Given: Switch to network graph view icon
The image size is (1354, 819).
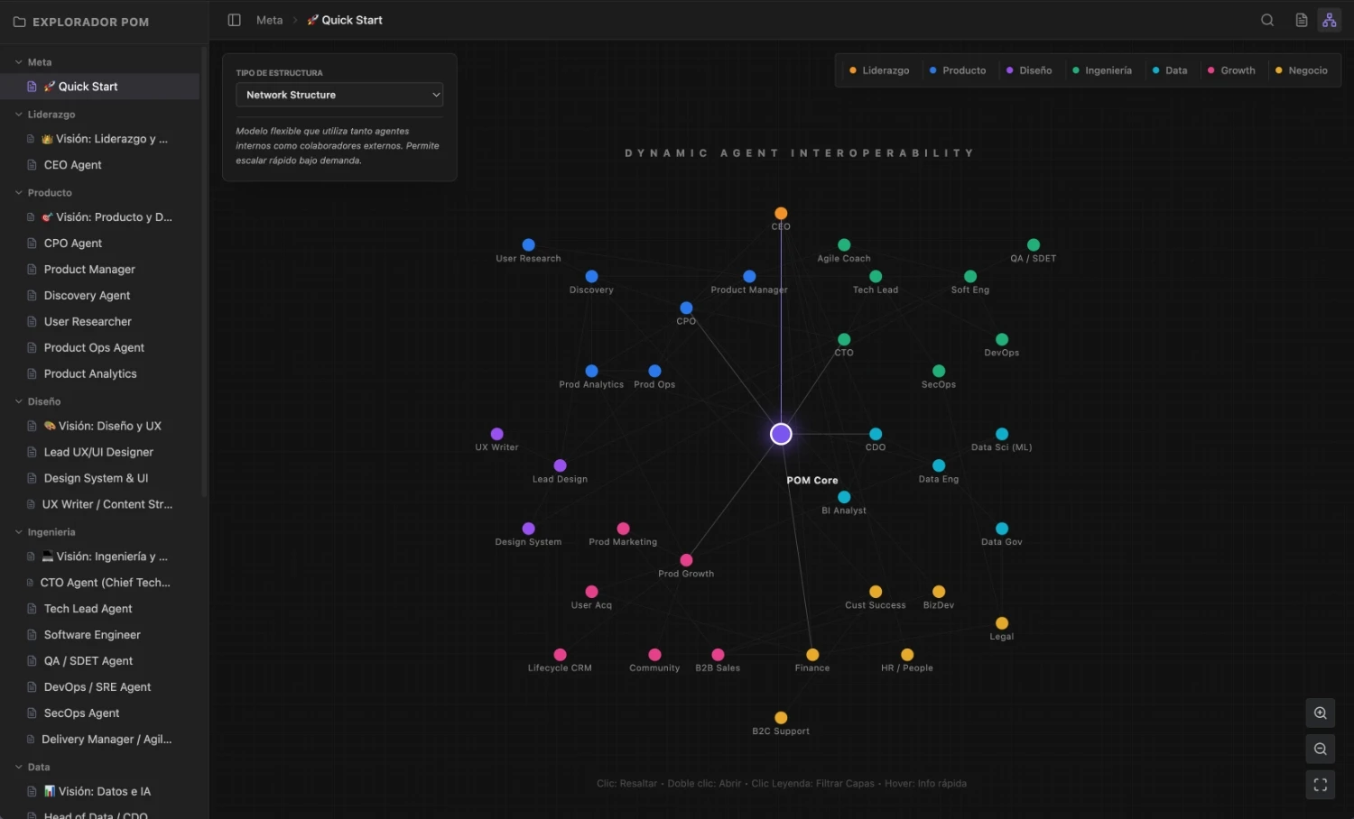Looking at the screenshot, I should pos(1330,20).
